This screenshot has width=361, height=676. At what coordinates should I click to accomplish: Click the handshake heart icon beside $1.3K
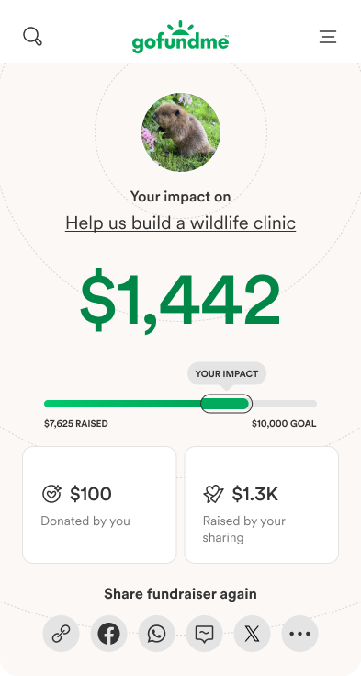coord(214,494)
